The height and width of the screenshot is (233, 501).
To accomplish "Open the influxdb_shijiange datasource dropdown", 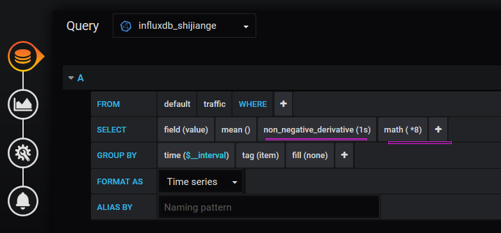I will pos(185,26).
